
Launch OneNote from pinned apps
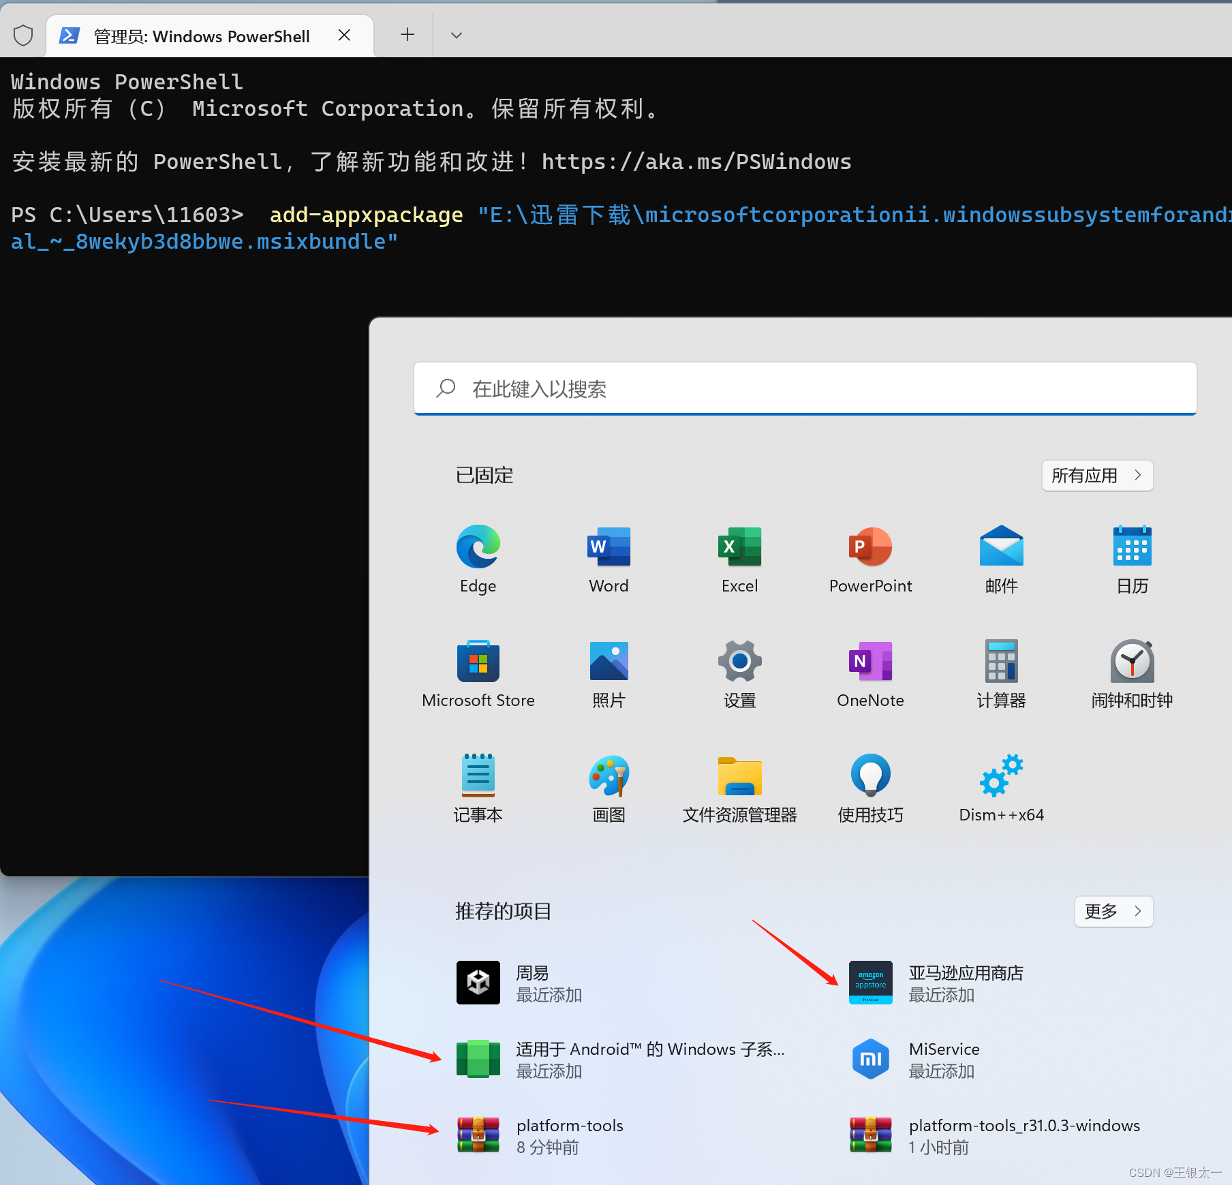[x=870, y=673]
